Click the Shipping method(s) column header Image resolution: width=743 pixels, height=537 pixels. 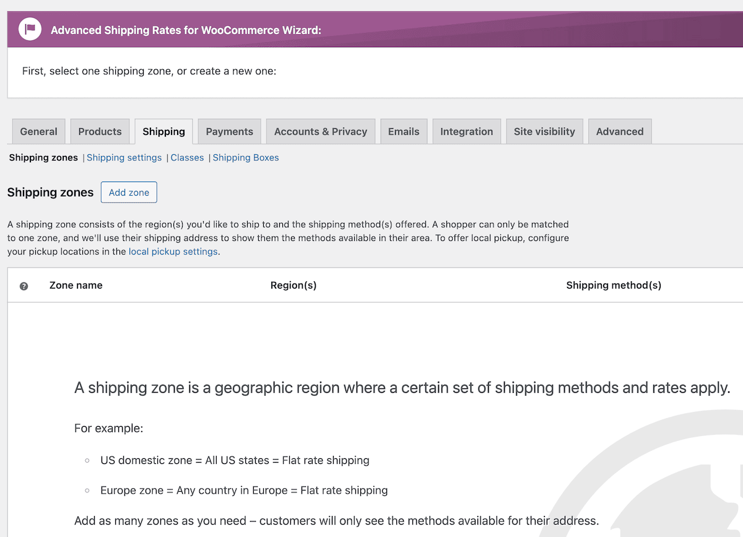614,286
